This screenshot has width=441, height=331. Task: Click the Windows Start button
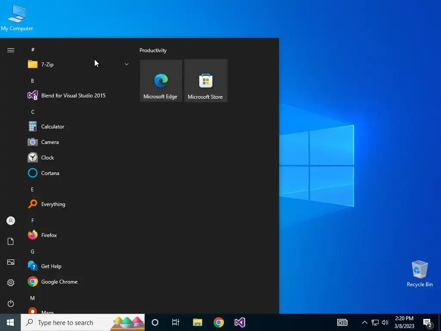pos(10,322)
